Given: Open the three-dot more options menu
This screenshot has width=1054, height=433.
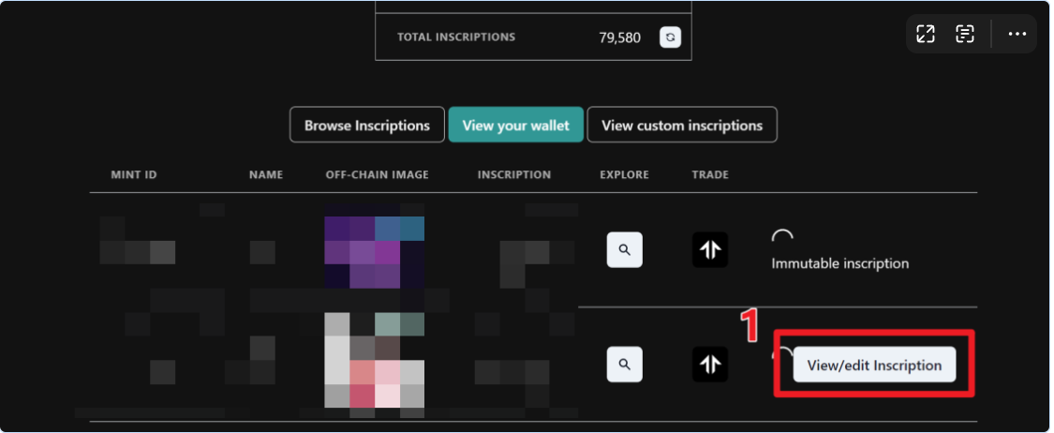Looking at the screenshot, I should point(1017,34).
